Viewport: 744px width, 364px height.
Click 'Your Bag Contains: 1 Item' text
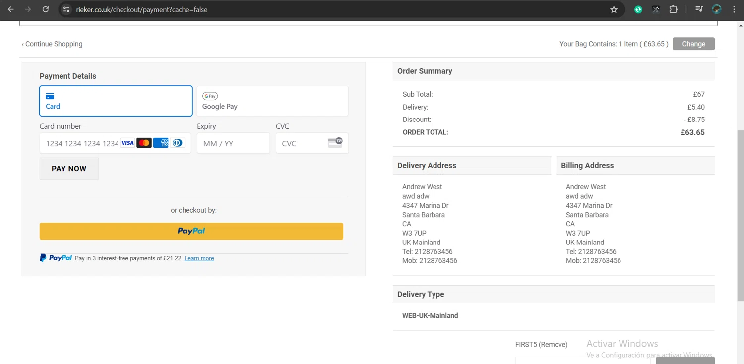click(599, 44)
